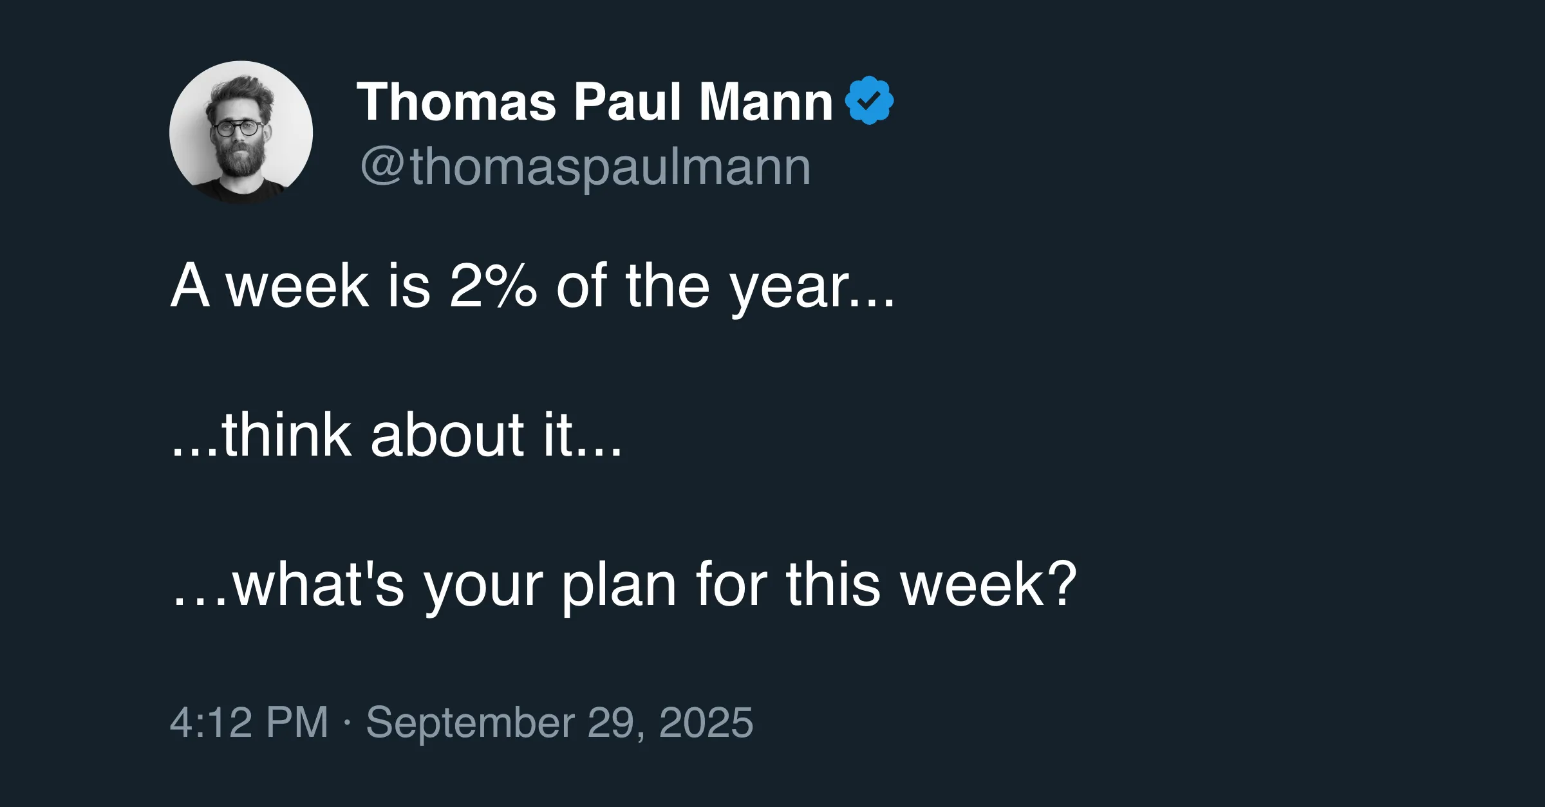The width and height of the screenshot is (1545, 807).
Task: Click the display name Thomas Paul Mann
Action: coord(594,102)
